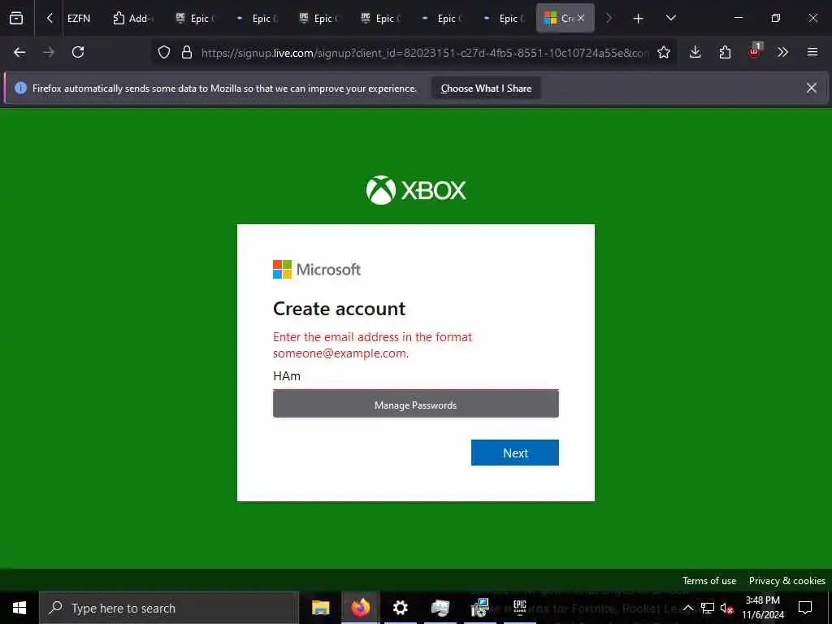Click Manage Passwords in autofill popup
Screen dimensions: 832x624
click(415, 405)
